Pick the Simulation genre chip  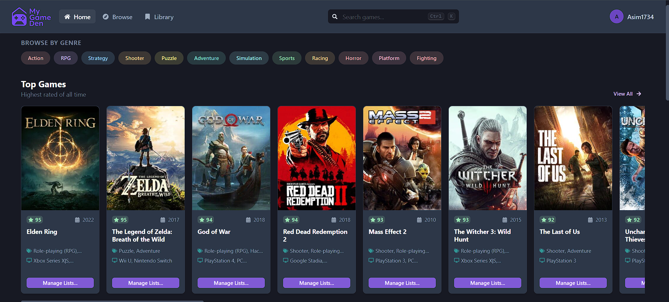click(x=249, y=58)
